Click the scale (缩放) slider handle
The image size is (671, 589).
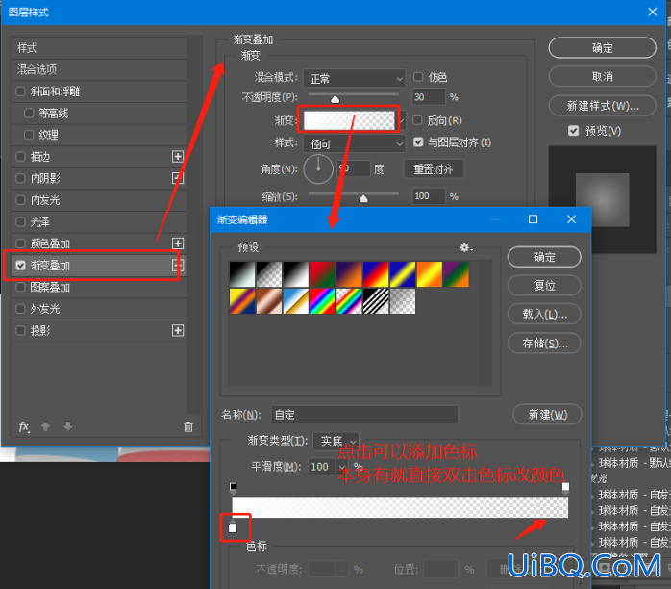(x=363, y=198)
